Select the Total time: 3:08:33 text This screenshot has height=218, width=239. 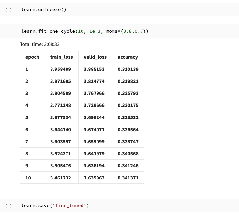[x=40, y=44]
